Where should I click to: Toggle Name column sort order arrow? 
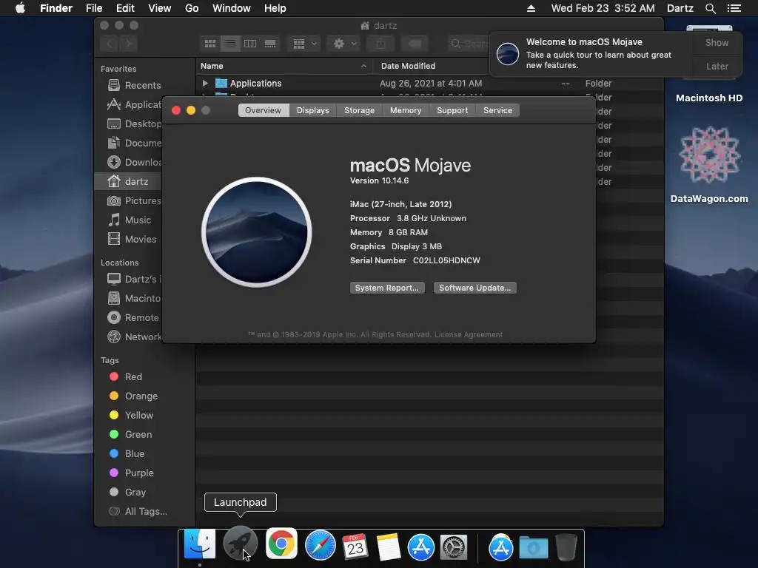coord(363,66)
